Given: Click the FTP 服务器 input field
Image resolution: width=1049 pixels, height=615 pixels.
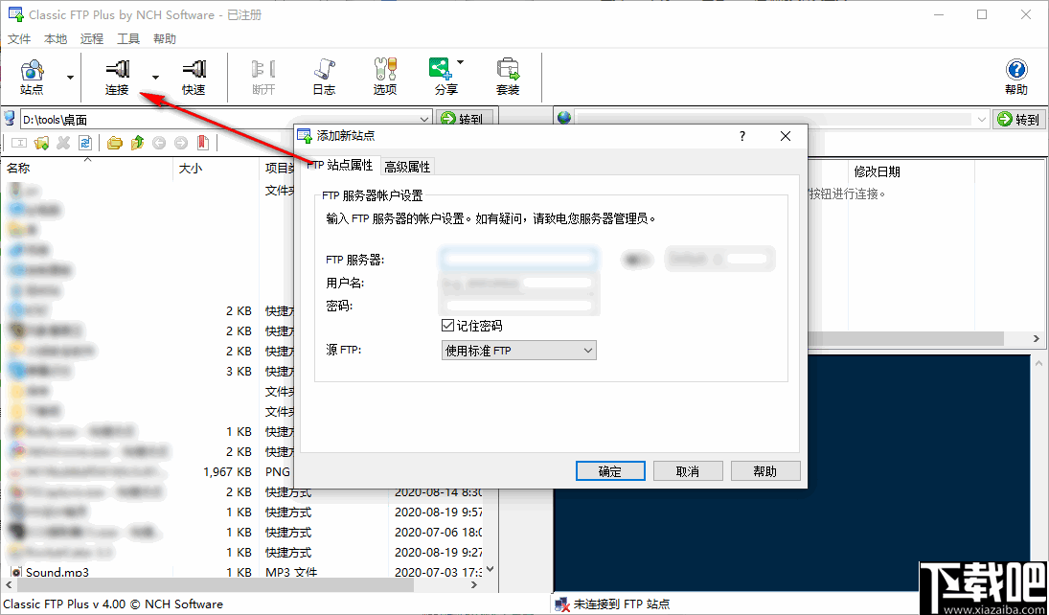Looking at the screenshot, I should [517, 258].
